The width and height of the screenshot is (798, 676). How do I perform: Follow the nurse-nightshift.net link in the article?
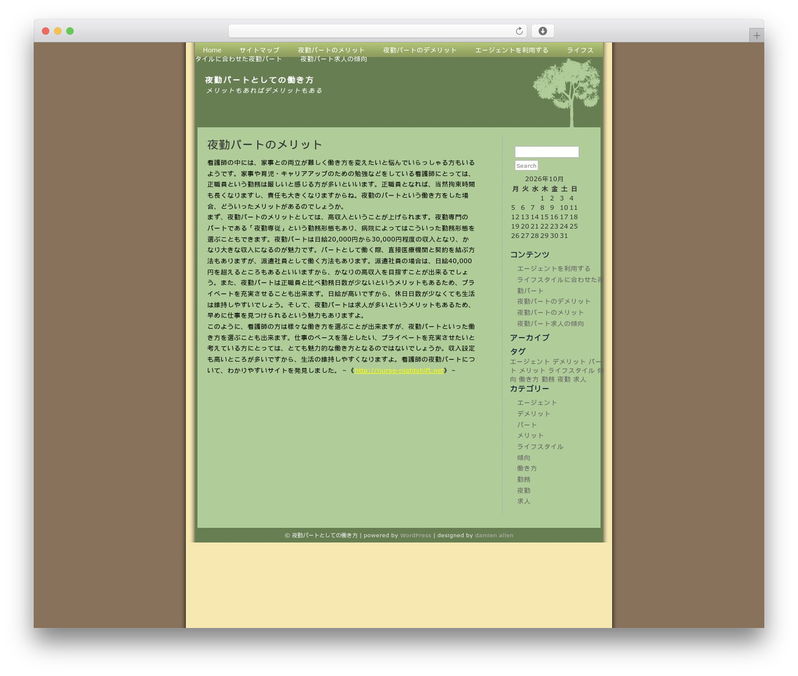399,370
